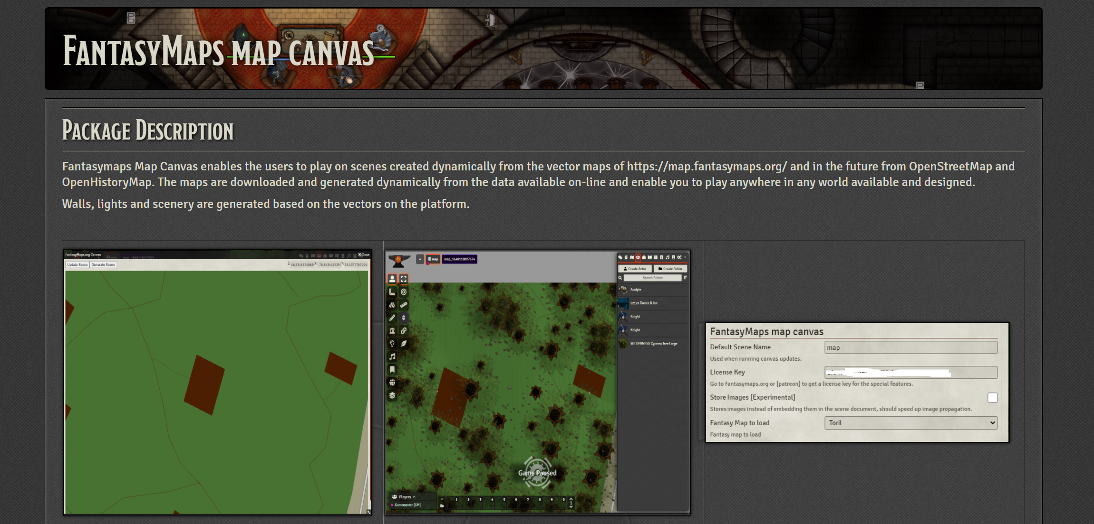This screenshot has height=524, width=1094.
Task: Click the macro directory folder icon
Action: pos(442,506)
